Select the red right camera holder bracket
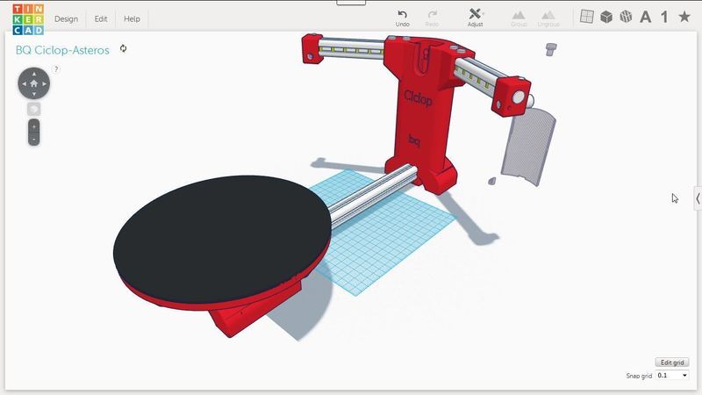Screen dimensions: 702x395 tap(512, 97)
